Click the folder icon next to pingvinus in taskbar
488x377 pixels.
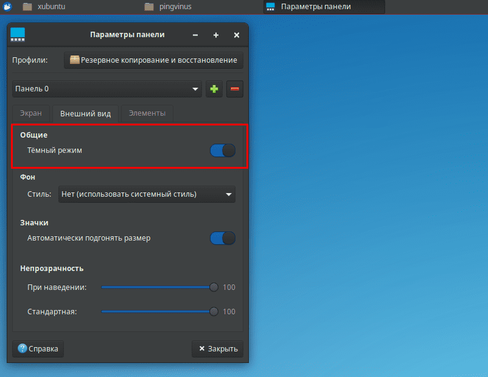[x=149, y=7]
